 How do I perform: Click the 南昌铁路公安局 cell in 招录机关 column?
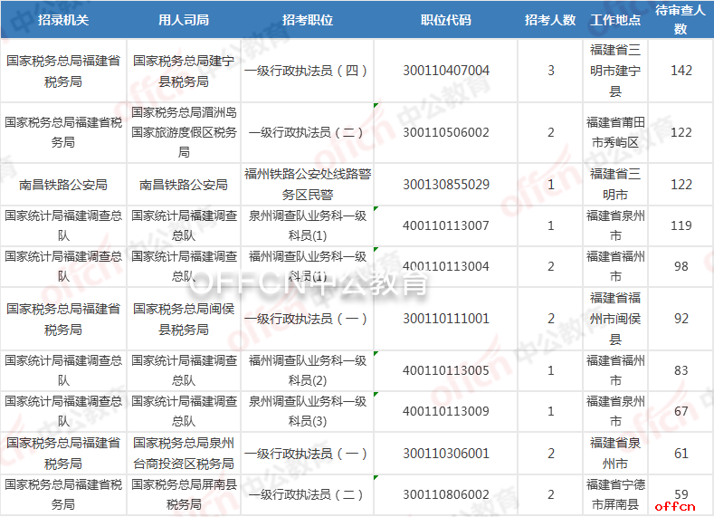[62, 185]
